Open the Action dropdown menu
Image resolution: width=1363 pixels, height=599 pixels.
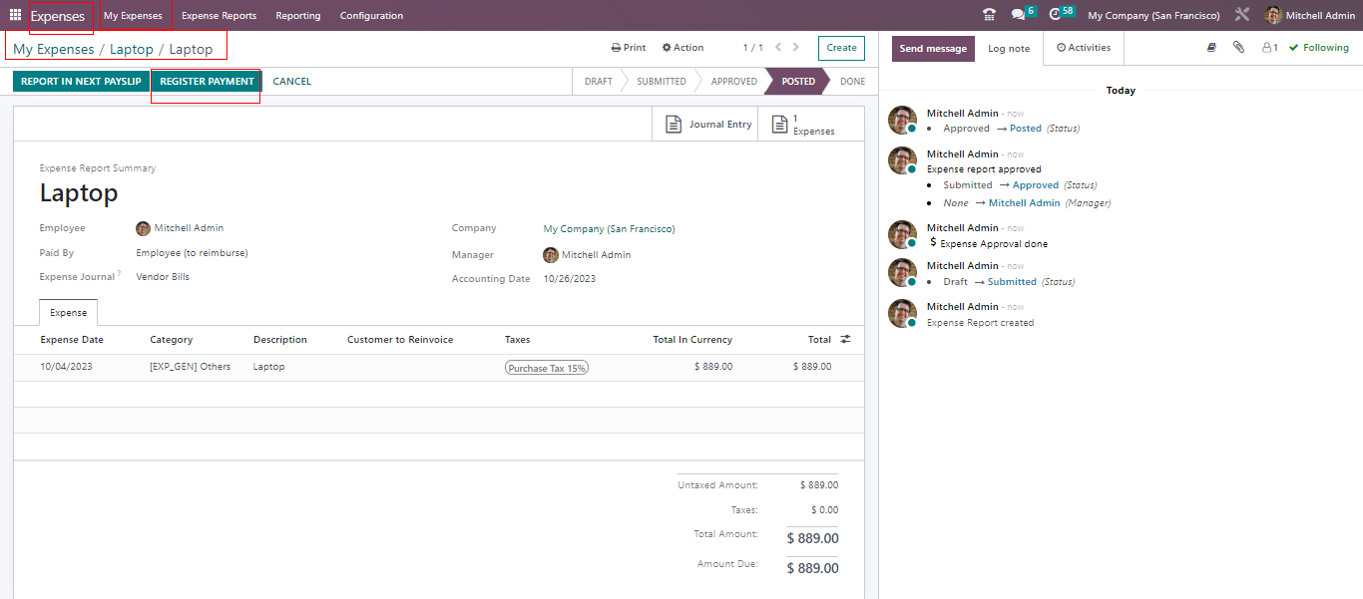(x=683, y=48)
